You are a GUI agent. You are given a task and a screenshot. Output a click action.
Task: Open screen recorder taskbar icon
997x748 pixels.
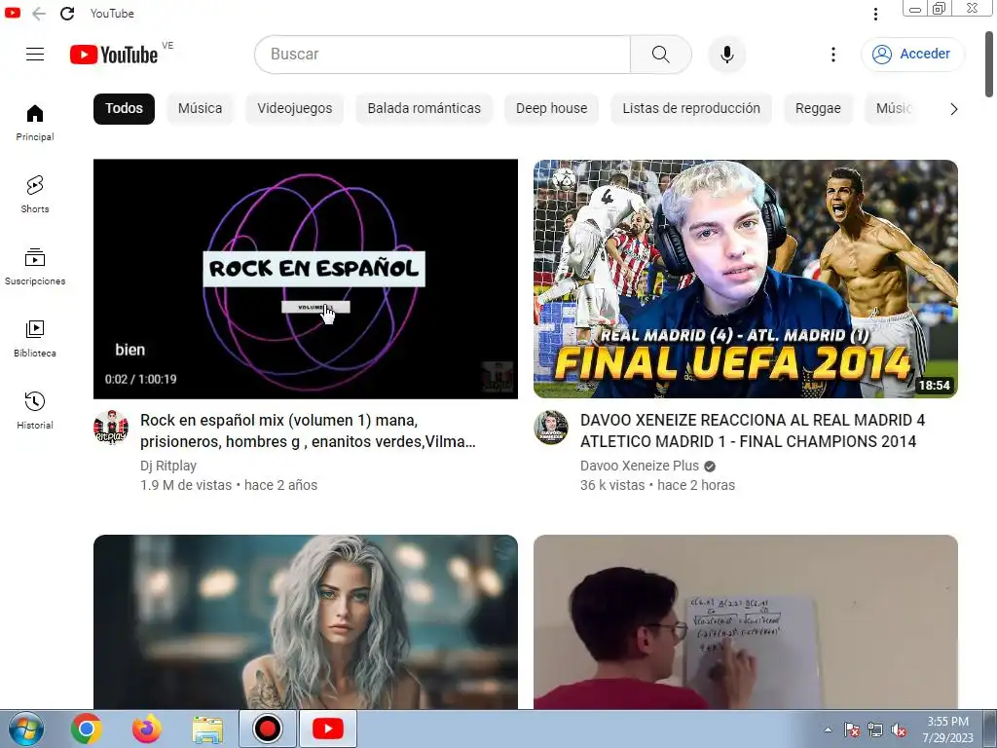[x=267, y=729]
